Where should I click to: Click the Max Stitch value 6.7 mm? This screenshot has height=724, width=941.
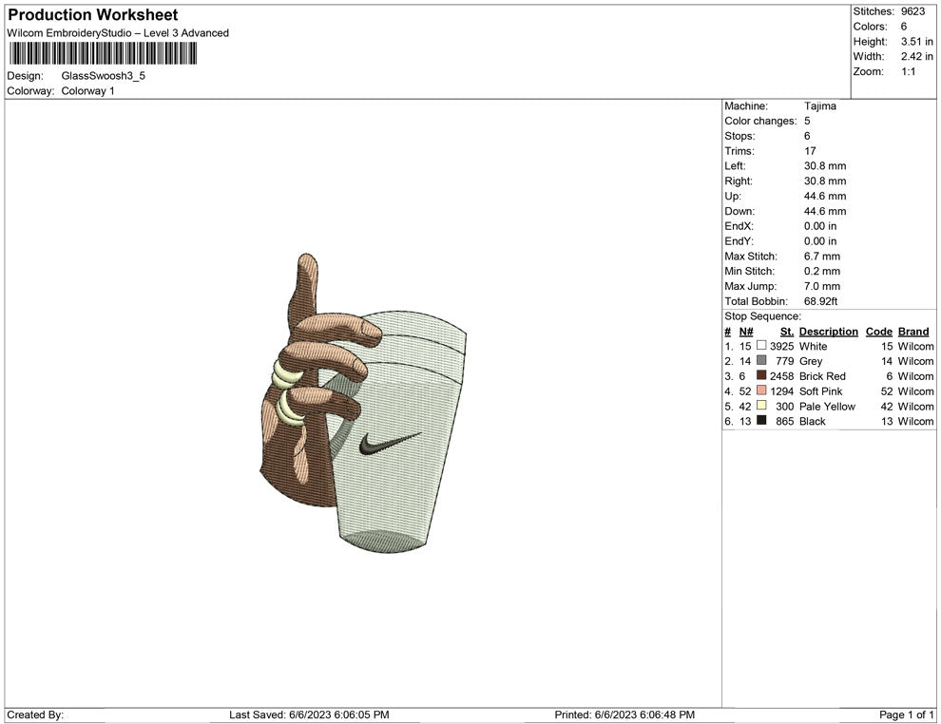tap(821, 257)
